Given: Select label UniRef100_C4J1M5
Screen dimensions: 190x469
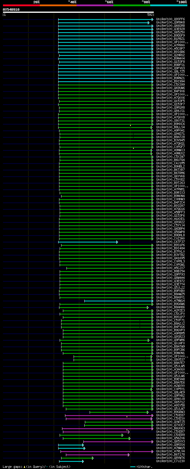Looking at the screenshot, I should coord(170,163).
